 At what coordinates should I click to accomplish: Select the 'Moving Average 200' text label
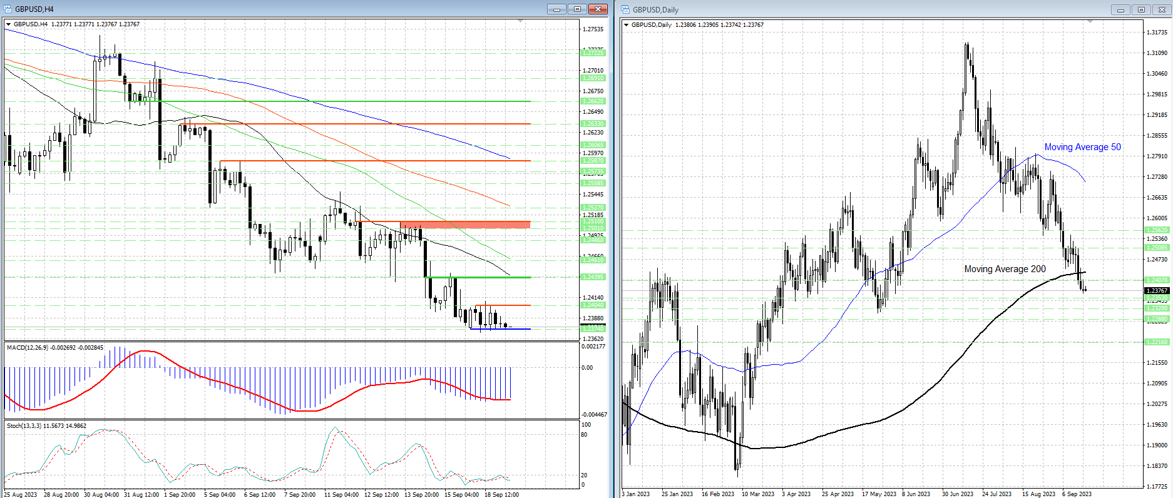tap(1005, 269)
